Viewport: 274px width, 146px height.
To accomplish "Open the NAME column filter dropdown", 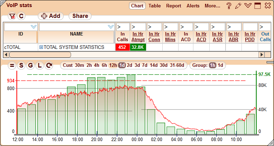I will [x=111, y=27].
